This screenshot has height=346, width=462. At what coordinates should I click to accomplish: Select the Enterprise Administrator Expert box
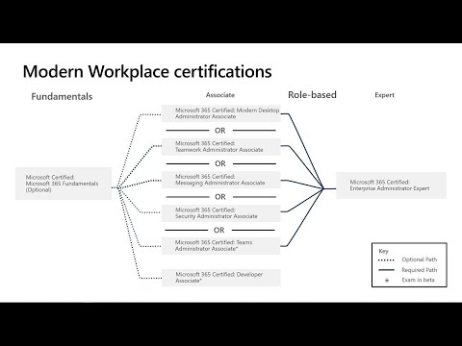391,185
